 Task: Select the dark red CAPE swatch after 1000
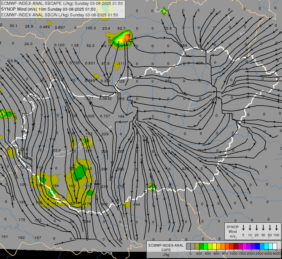point(236,246)
